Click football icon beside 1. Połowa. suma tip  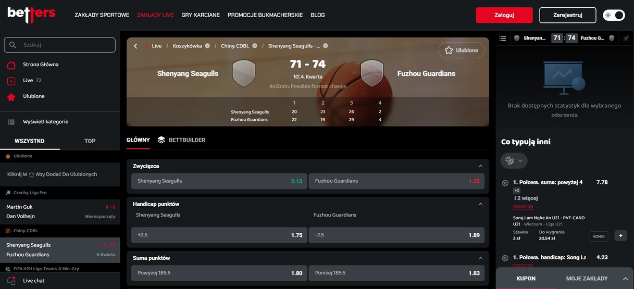505,183
